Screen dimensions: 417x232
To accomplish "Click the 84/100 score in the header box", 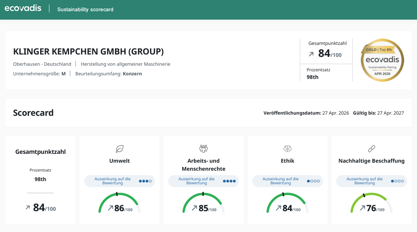I will pyautogui.click(x=330, y=54).
